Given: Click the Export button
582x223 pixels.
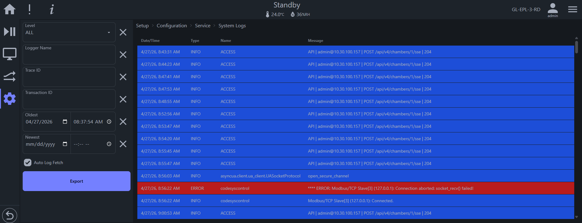Looking at the screenshot, I should point(76,181).
